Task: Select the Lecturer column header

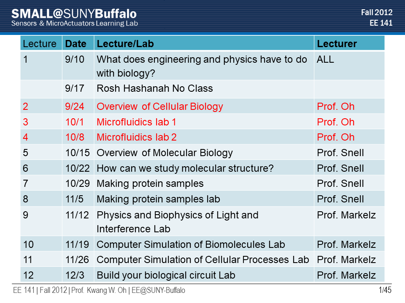Action: (x=349, y=43)
